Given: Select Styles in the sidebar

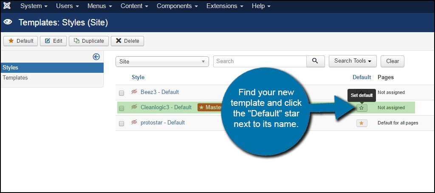Looking at the screenshot, I should coord(52,67).
